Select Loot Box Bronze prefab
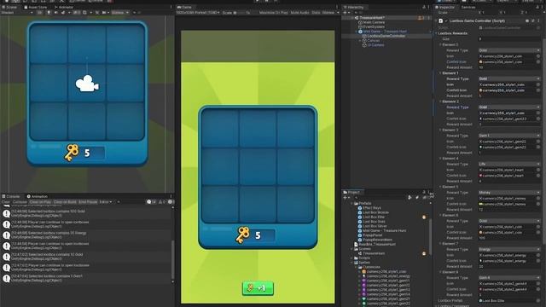546x307 pixels. point(373,212)
